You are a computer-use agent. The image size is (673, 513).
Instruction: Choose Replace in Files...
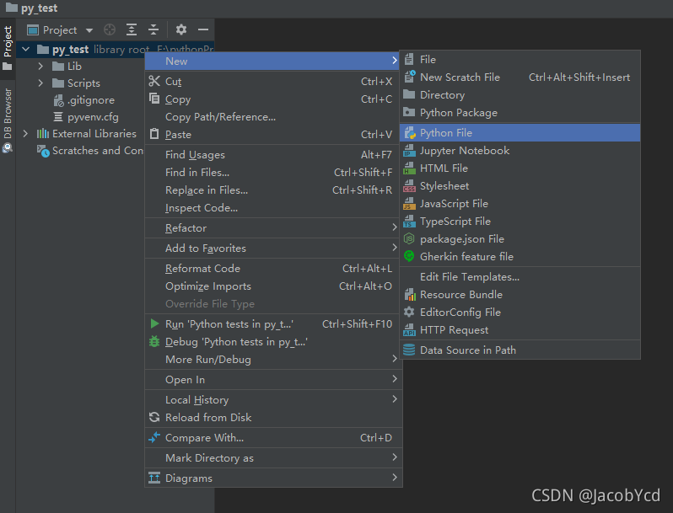pyautogui.click(x=273, y=190)
